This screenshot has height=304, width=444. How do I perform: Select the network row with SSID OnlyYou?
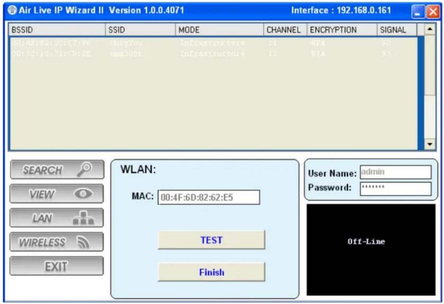coord(214,43)
